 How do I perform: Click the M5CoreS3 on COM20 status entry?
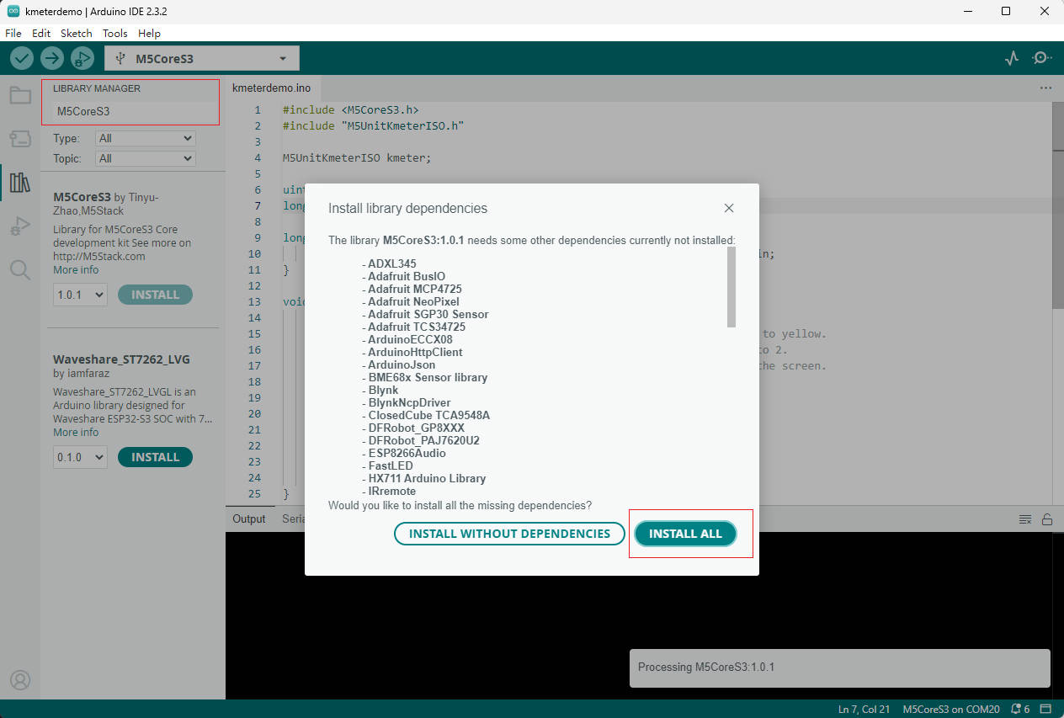[x=951, y=709]
